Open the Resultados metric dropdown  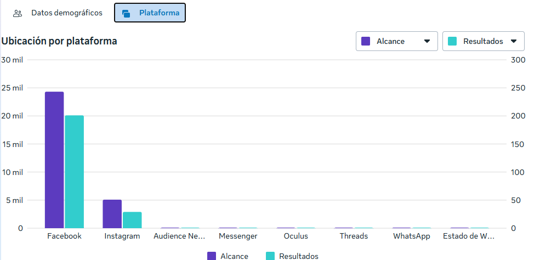point(483,41)
